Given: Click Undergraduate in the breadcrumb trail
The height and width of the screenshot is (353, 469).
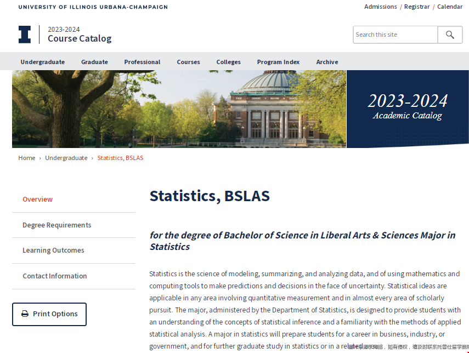Looking at the screenshot, I should (66, 158).
